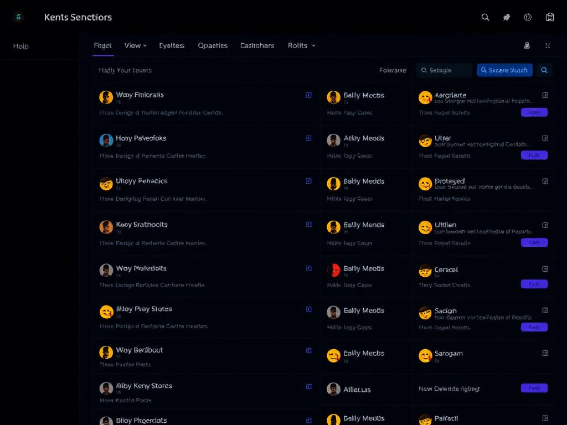The width and height of the screenshot is (567, 425).
Task: Click the avatar of Ulloyy Pefraoics
Action: [106, 184]
